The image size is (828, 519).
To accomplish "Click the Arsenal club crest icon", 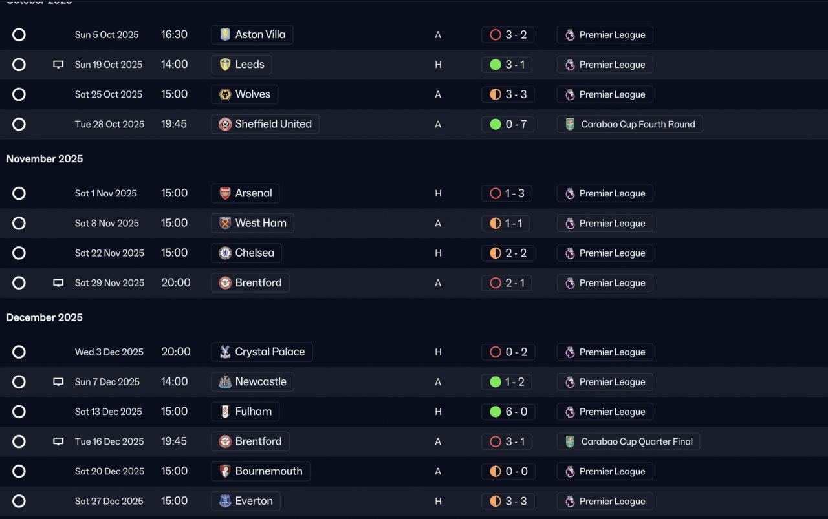I will pos(225,193).
